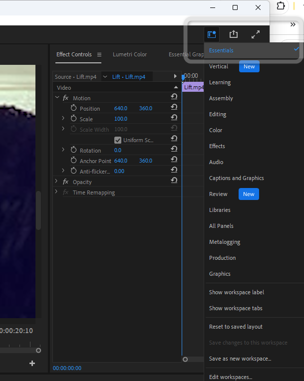Click the full screen video arrows icon

pyautogui.click(x=255, y=34)
